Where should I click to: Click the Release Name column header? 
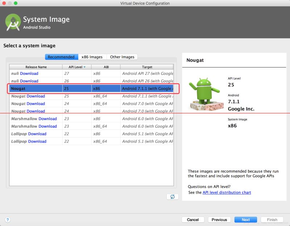tap(36, 67)
